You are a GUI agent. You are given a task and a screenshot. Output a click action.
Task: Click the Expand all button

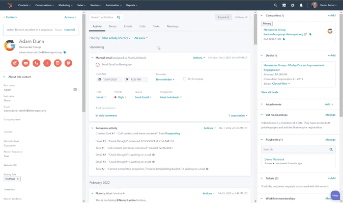click(223, 17)
